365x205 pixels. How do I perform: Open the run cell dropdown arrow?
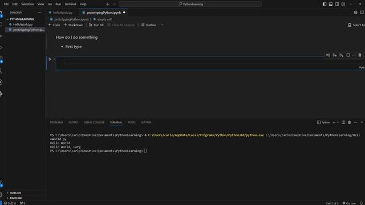54,59
